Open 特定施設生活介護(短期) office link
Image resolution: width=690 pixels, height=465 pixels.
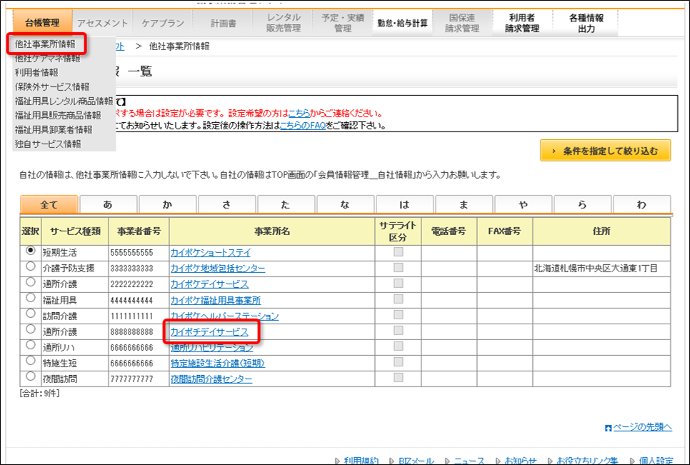click(218, 364)
